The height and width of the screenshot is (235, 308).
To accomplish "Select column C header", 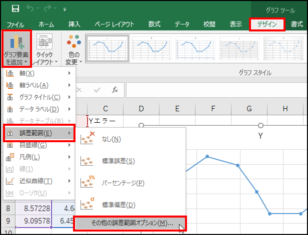I will (x=105, y=109).
